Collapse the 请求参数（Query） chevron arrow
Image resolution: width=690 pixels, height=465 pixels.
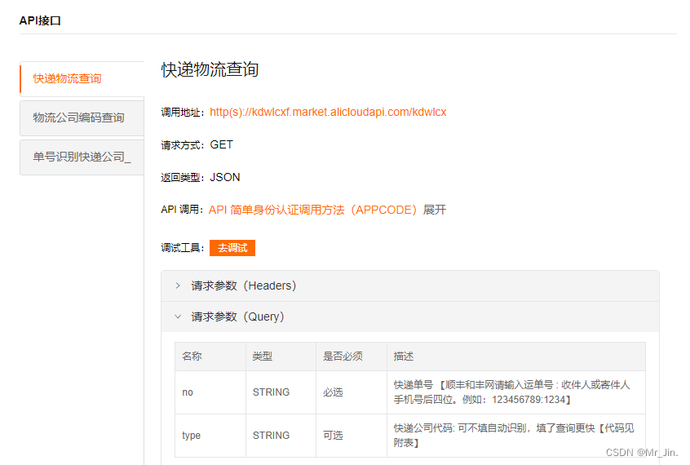pyautogui.click(x=178, y=317)
